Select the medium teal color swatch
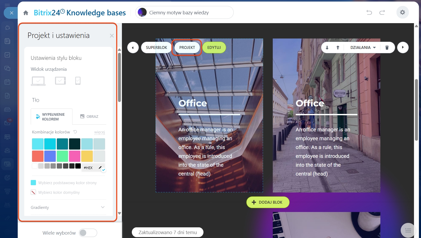Viewport: 421px width, 238px height. [x=62, y=144]
